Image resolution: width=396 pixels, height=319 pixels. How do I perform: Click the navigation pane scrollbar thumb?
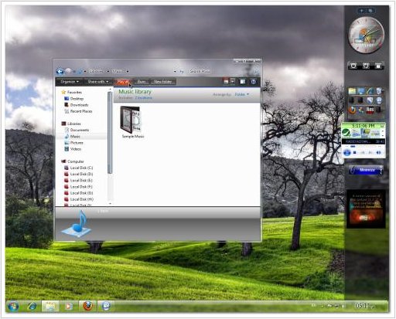tap(110, 133)
